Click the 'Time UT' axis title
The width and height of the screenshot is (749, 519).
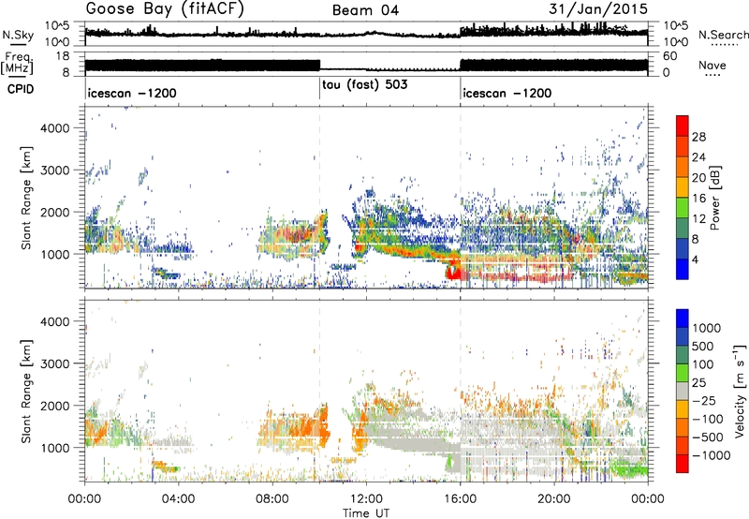[366, 512]
